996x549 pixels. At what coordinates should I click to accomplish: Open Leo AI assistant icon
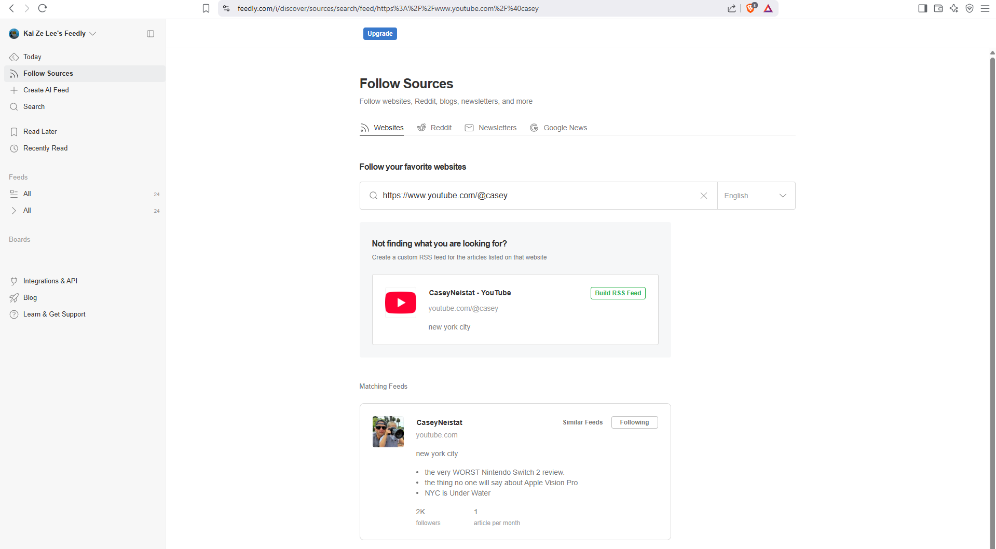pyautogui.click(x=953, y=8)
